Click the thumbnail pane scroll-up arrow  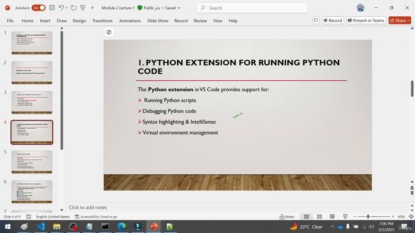point(62,28)
